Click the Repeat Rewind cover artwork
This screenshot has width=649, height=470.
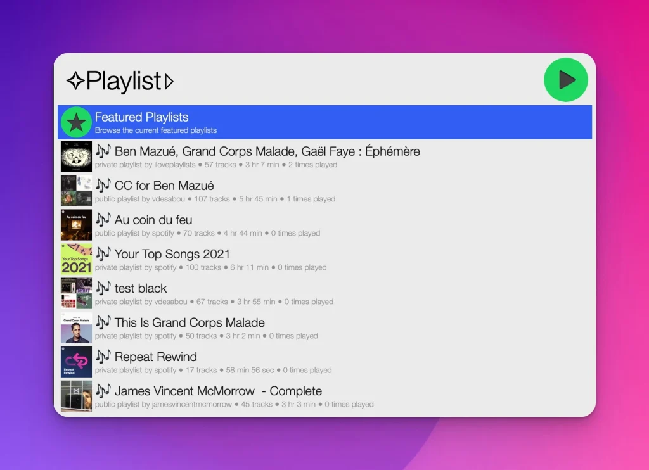coord(76,361)
